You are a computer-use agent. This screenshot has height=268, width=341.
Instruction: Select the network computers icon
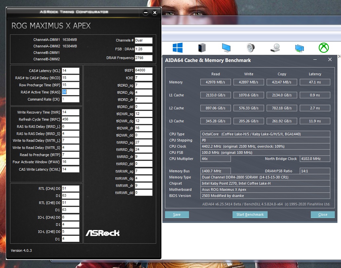point(299,48)
